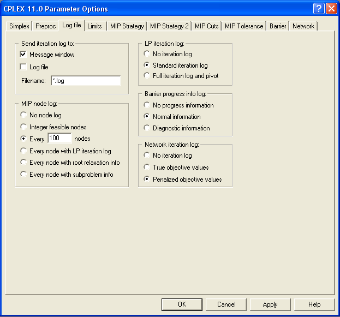Screen dimensions: 340x317
Task: Open the MIP Strategy tab
Action: (127, 26)
